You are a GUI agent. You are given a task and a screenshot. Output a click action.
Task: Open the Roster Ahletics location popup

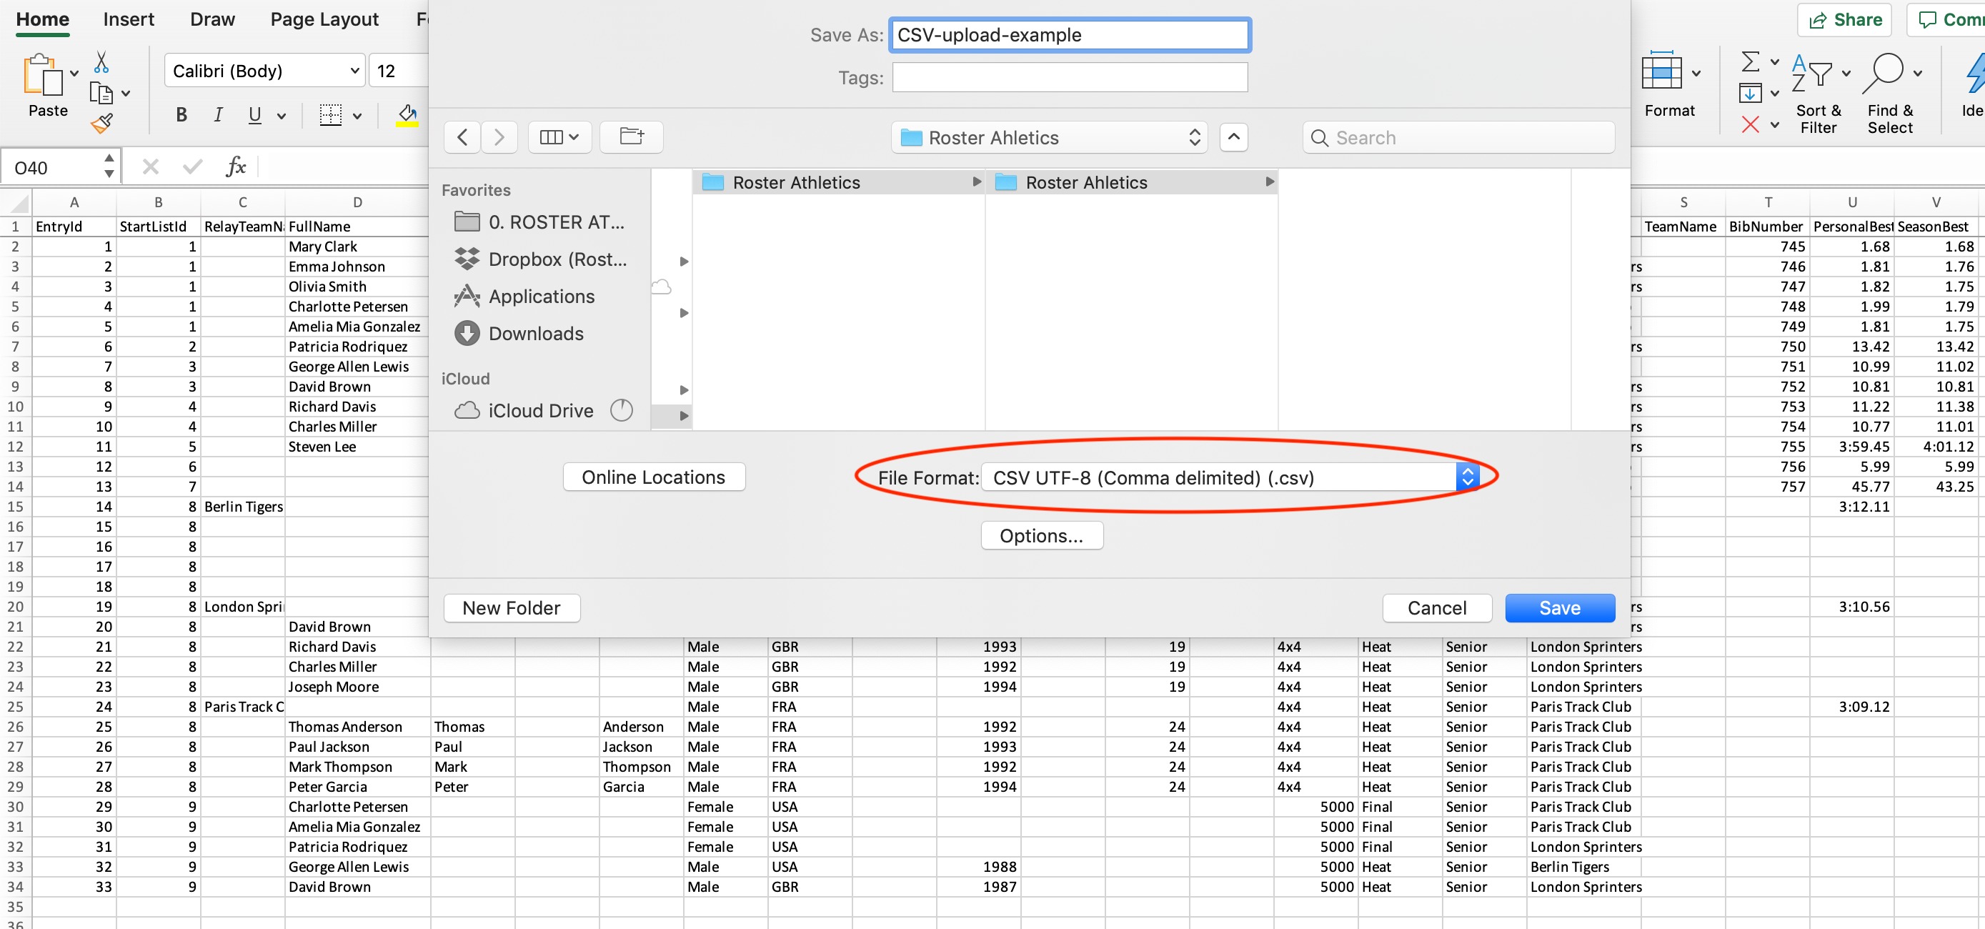[1049, 137]
